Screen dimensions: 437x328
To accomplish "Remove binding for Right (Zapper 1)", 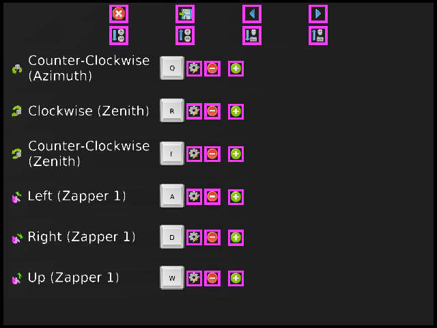I will [212, 238].
